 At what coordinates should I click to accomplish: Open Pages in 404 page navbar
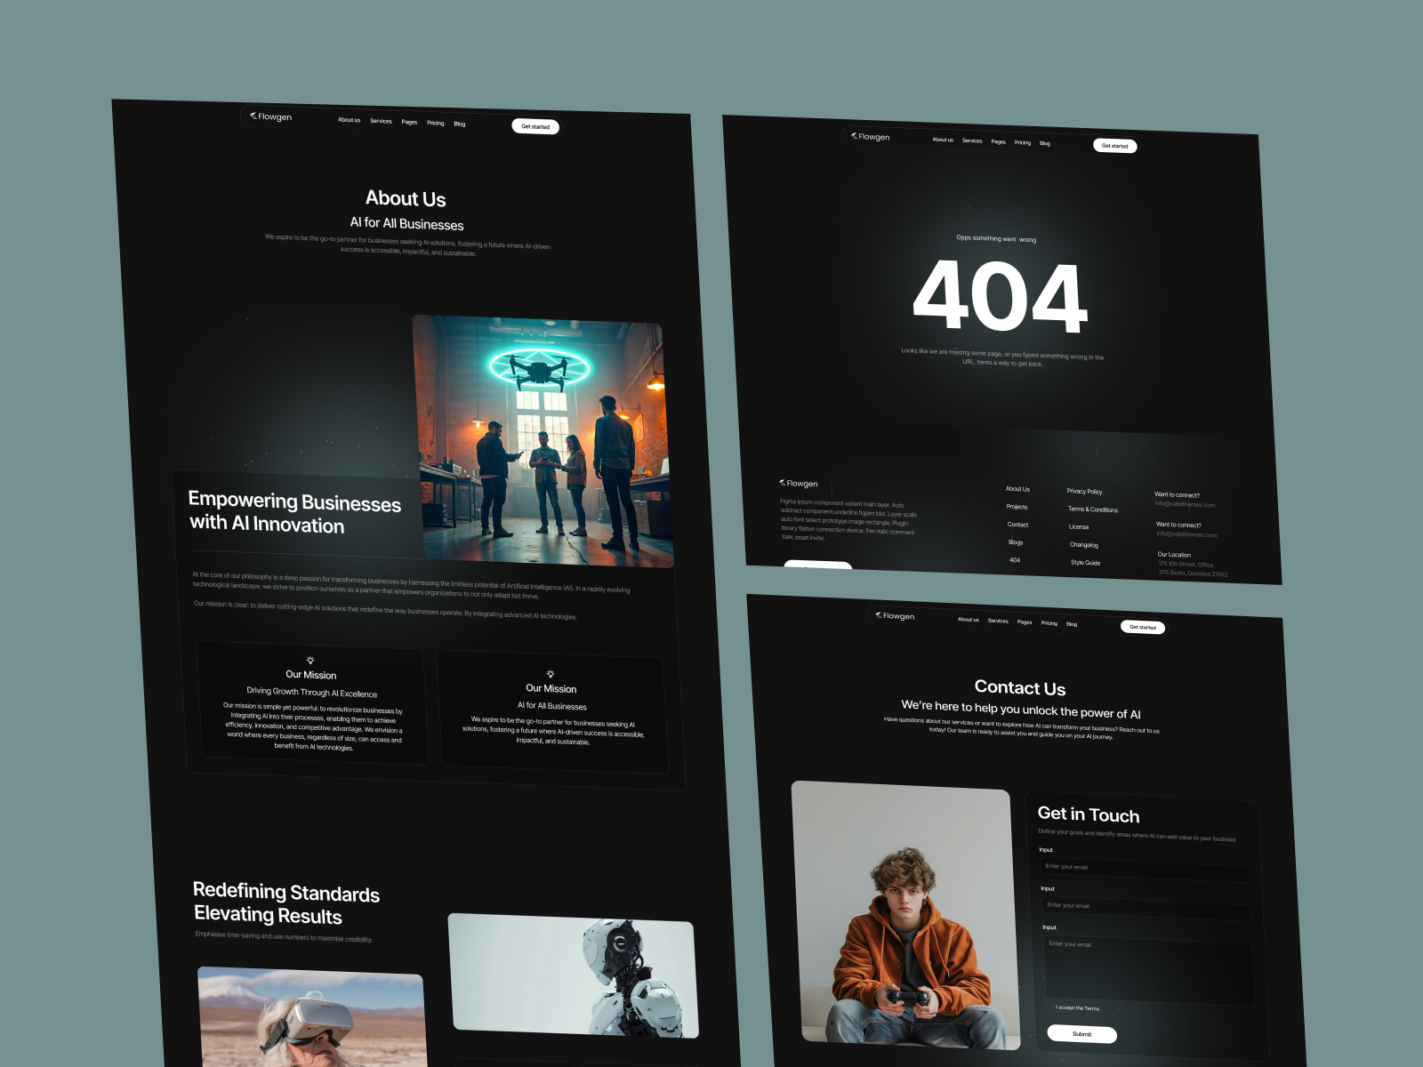[999, 141]
